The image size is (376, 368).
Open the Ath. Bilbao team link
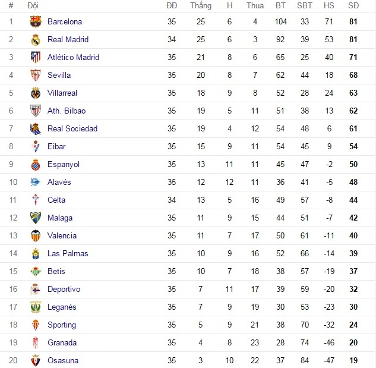click(67, 111)
